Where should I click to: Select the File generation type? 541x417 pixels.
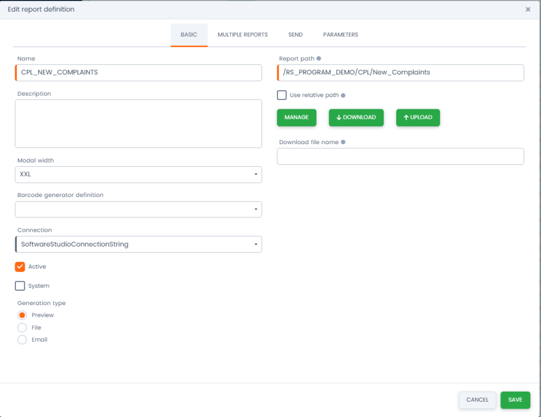(22, 328)
